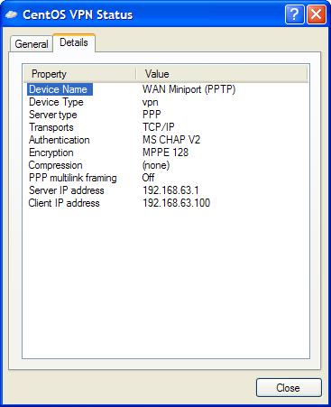
Task: Close the dialog with red X
Action: coord(316,14)
